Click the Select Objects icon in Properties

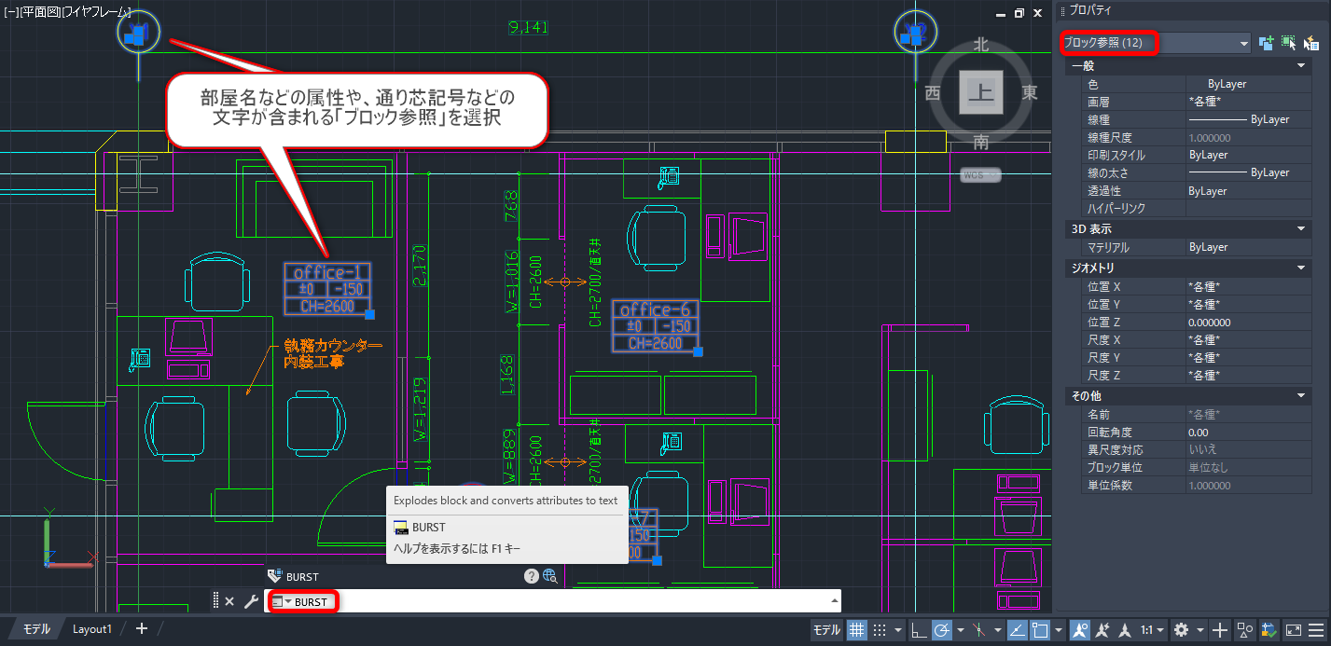[x=1288, y=43]
